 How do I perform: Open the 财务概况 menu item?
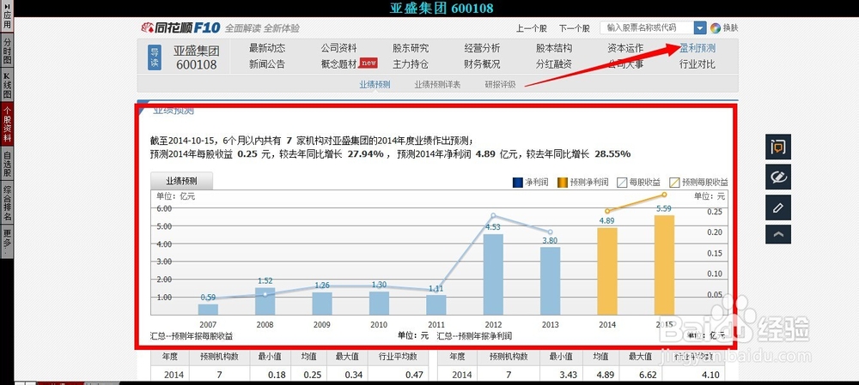pos(482,64)
